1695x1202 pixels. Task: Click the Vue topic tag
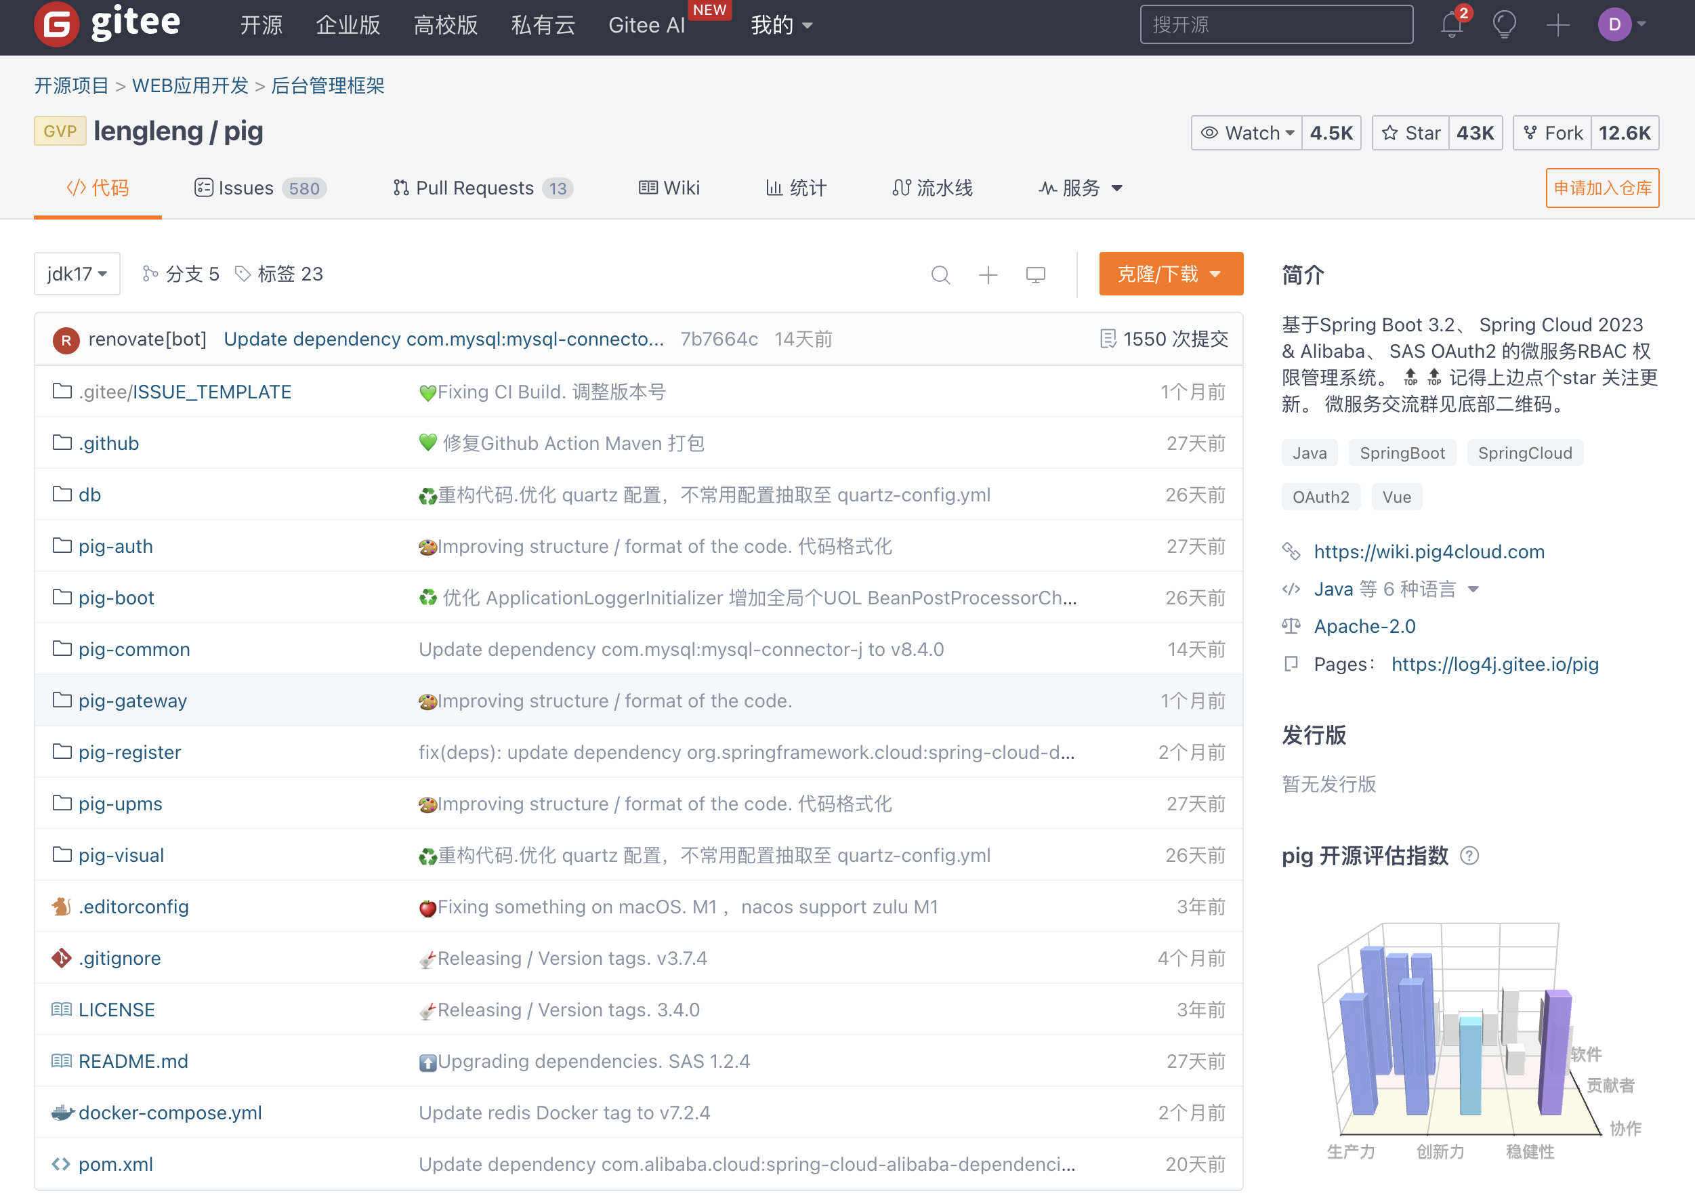tap(1396, 496)
